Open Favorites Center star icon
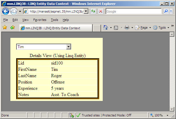 [5, 27]
